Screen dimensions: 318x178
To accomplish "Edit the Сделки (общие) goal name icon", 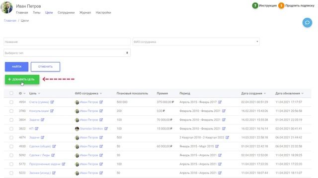I will pyautogui.click(x=54, y=146).
